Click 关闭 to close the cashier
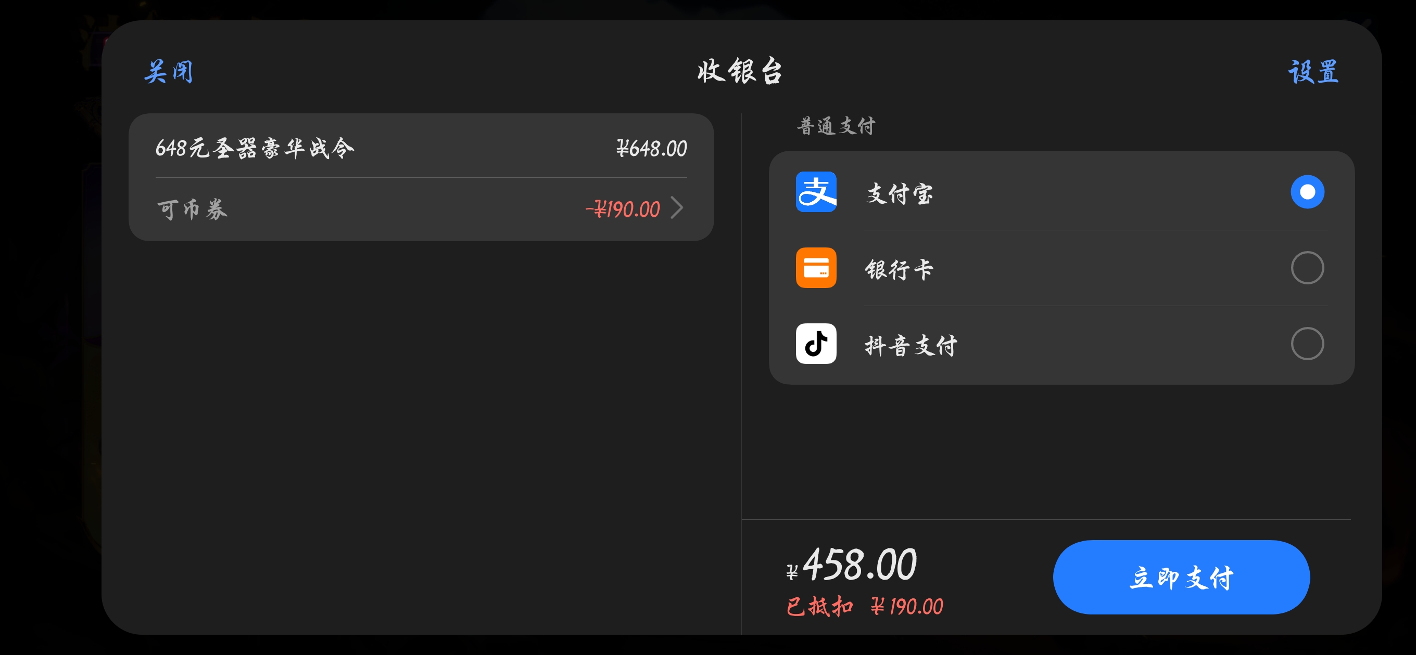This screenshot has width=1416, height=655. tap(169, 72)
